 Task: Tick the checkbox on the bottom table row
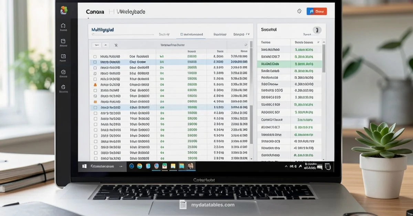tap(95, 158)
